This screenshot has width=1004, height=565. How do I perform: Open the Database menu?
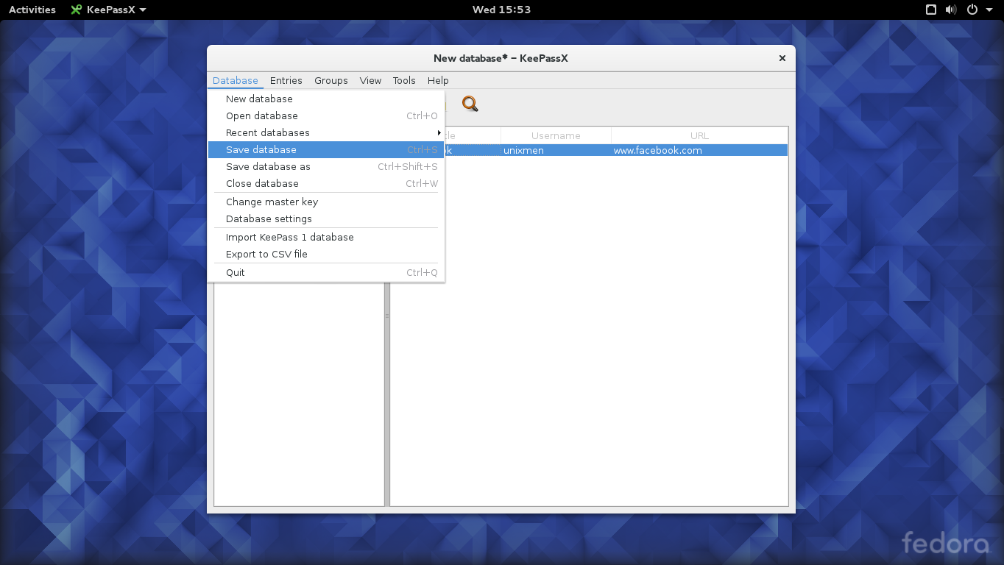236,80
